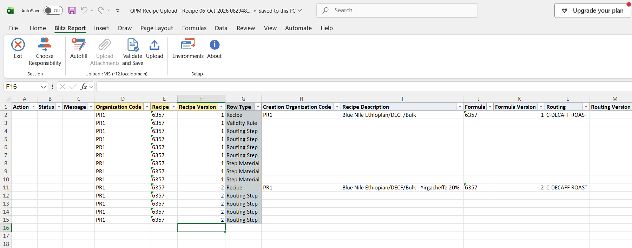The width and height of the screenshot is (632, 248).
Task: Select column H header
Action: [x=301, y=99]
